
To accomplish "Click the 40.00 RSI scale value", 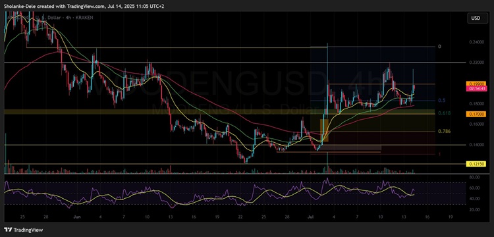I will [474, 199].
